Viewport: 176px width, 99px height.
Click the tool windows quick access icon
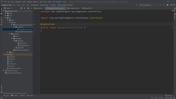1,98
